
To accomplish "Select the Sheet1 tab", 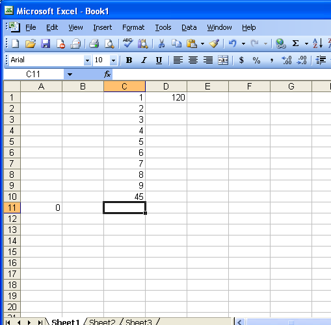I will click(66, 322).
